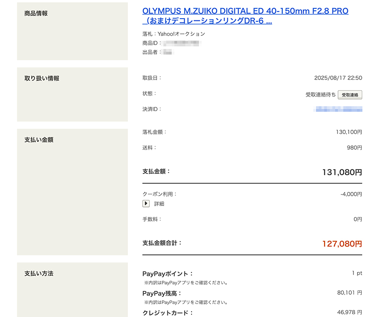Click the 支払い方法 section header
372x317 pixels.
tap(39, 274)
